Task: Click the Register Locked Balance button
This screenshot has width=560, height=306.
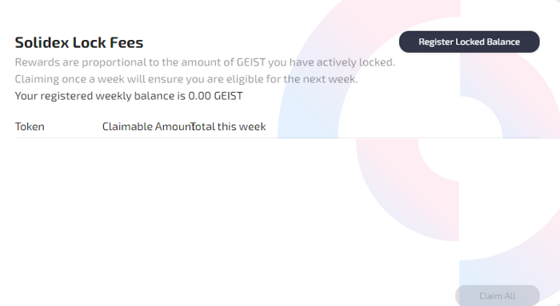Action: click(469, 42)
